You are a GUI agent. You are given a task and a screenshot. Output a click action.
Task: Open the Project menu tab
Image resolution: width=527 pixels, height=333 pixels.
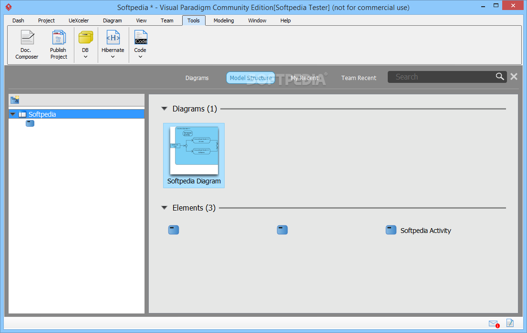coord(46,20)
